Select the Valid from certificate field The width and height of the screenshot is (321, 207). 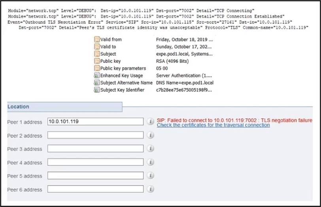pyautogui.click(x=111, y=40)
